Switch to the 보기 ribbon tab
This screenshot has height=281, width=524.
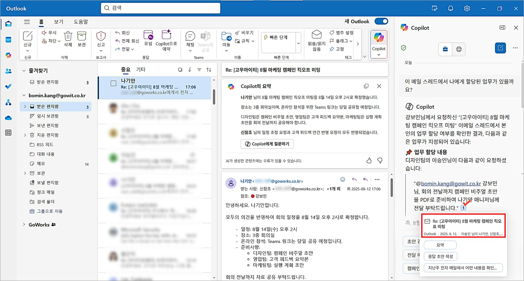59,22
